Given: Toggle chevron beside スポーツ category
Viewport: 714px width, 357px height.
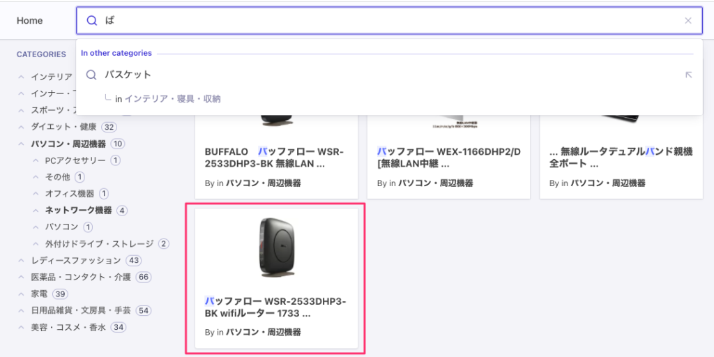Looking at the screenshot, I should (21, 110).
